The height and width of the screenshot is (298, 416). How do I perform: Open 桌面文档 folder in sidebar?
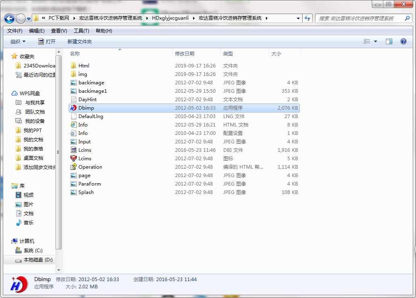[29, 158]
